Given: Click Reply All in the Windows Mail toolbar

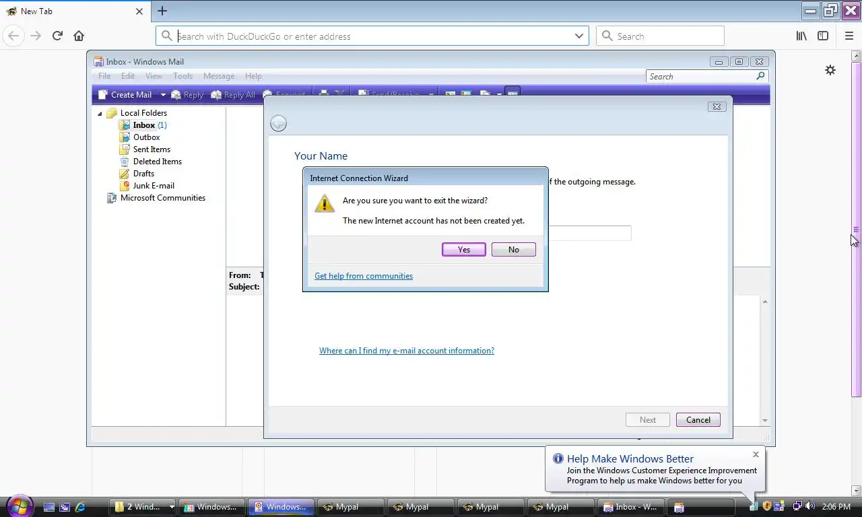Looking at the screenshot, I should [233, 95].
